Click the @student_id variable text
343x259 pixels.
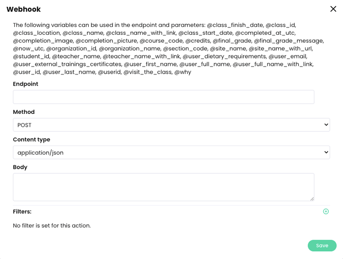click(x=31, y=56)
